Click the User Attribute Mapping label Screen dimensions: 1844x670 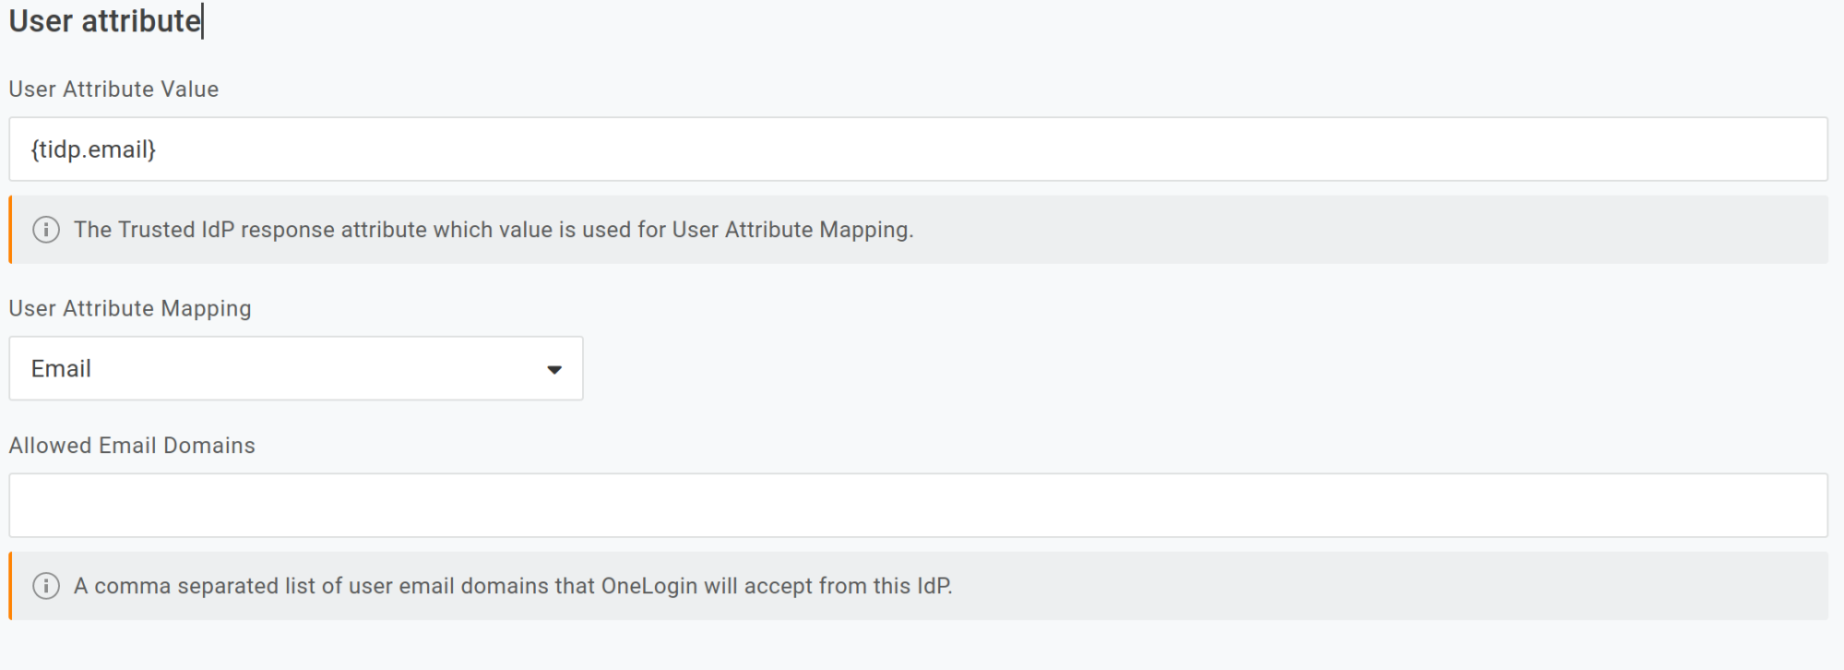129,307
